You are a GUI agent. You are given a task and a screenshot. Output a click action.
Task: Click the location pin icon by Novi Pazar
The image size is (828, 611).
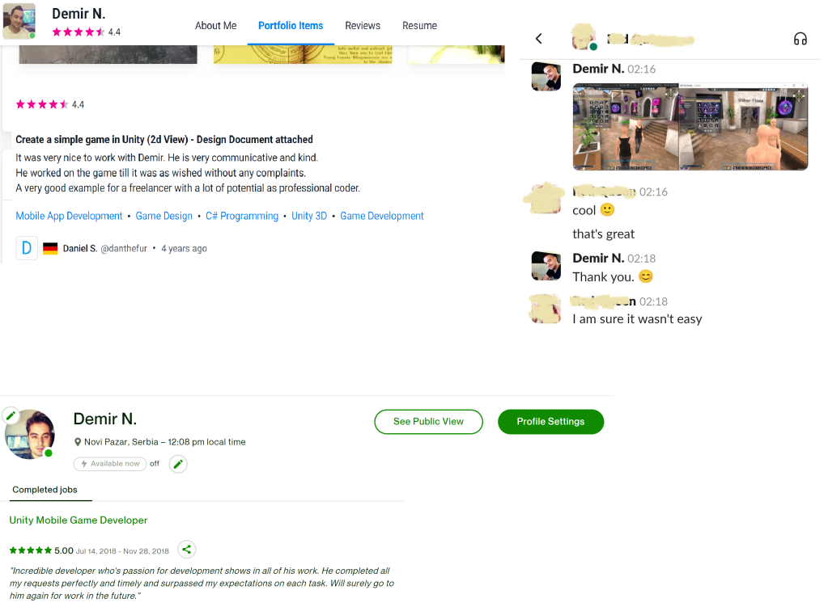pyautogui.click(x=78, y=442)
